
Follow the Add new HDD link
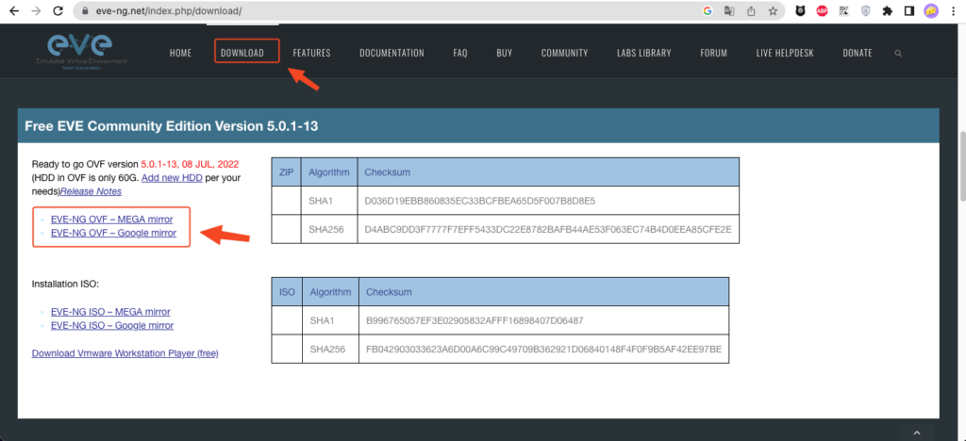click(173, 178)
